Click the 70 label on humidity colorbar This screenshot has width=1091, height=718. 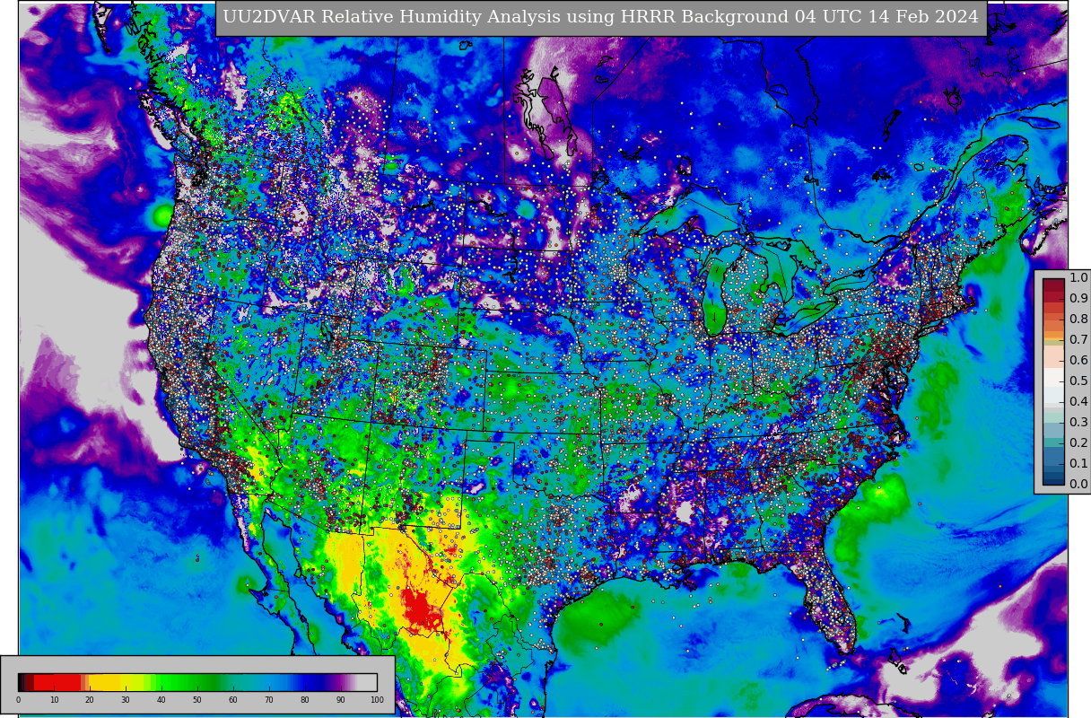pyautogui.click(x=269, y=700)
